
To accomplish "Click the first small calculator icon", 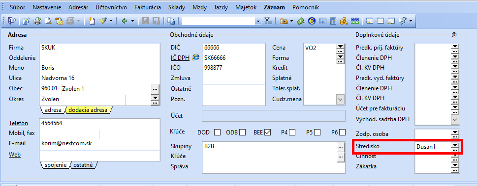I will [323, 21].
